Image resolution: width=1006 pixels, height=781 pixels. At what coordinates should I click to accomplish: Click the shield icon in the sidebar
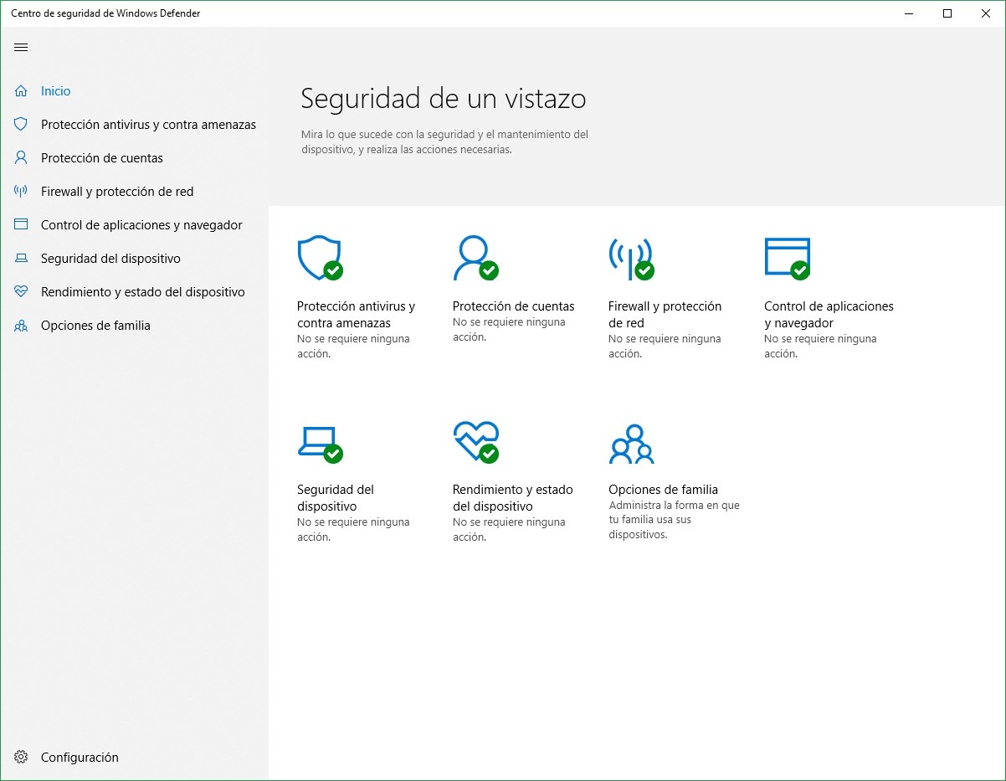[21, 124]
